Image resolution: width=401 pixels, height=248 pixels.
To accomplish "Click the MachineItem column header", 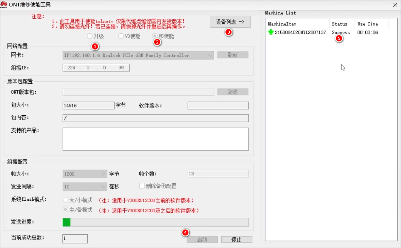I will (297, 24).
